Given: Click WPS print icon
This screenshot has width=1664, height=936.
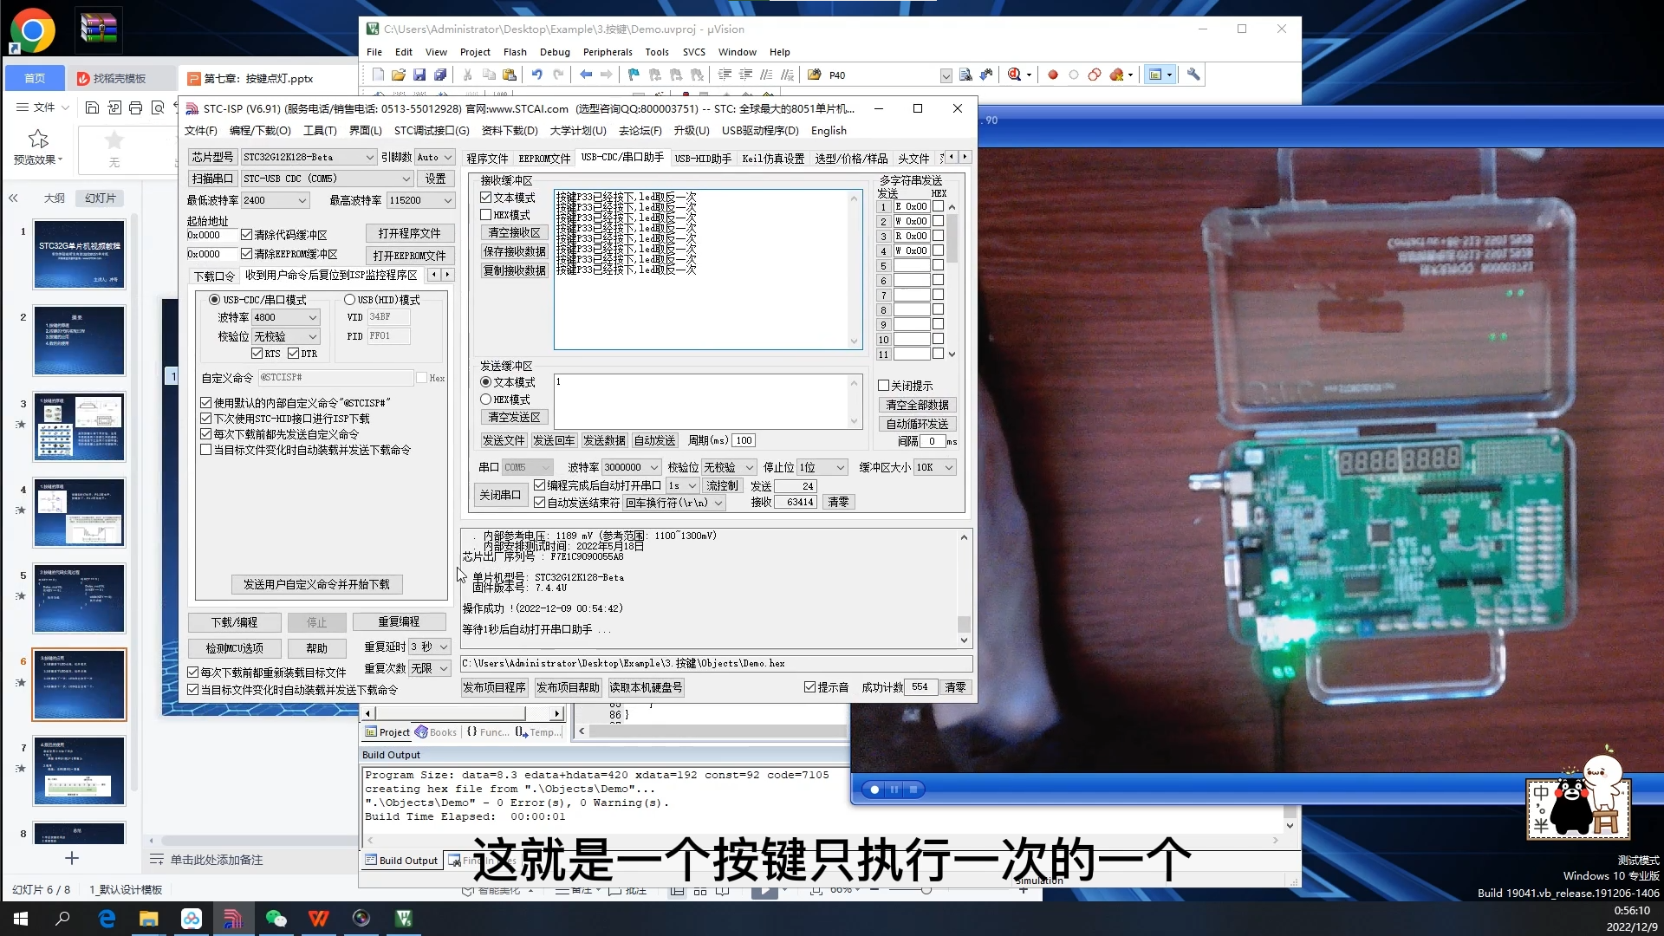Looking at the screenshot, I should [x=135, y=107].
